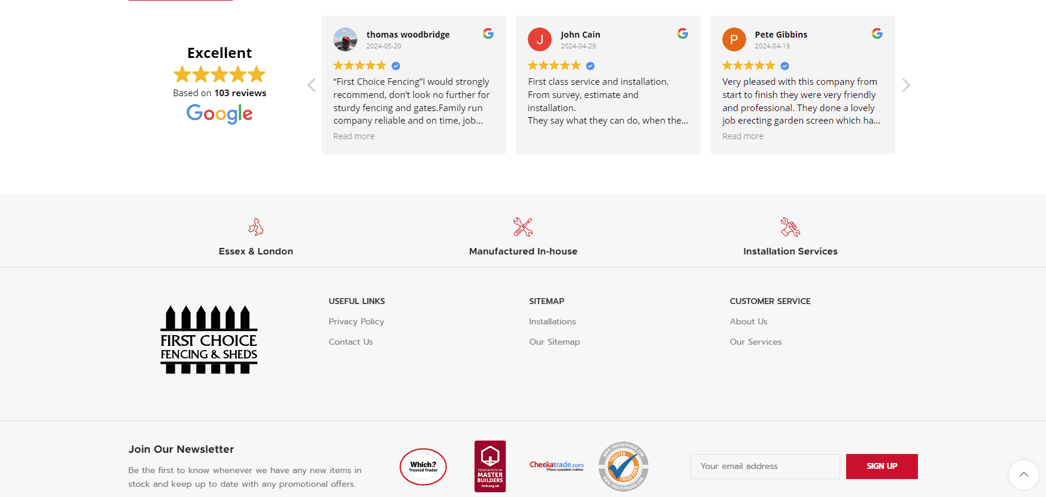This screenshot has width=1046, height=497.
Task: Go to the Contact Us page
Action: 351,342
